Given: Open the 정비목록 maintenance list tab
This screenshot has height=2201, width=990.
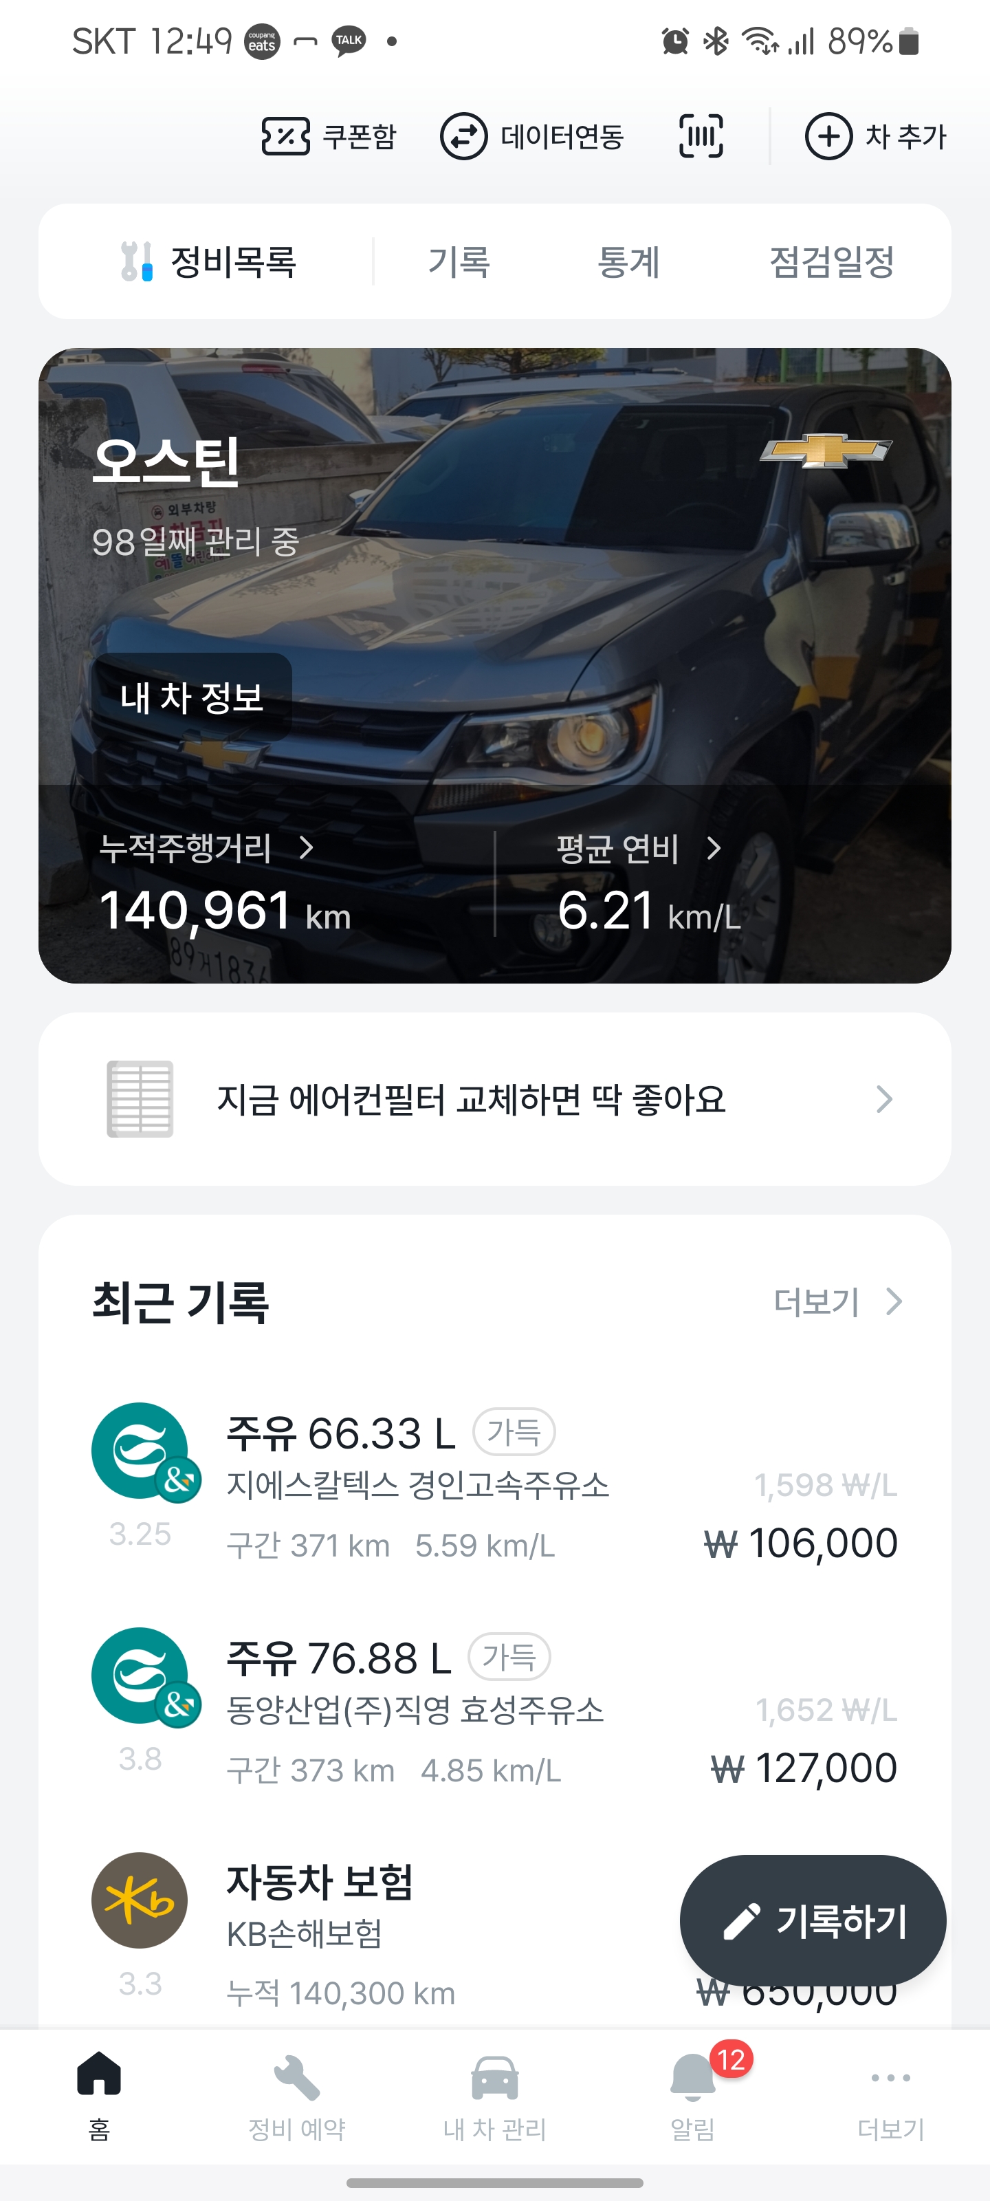Looking at the screenshot, I should pyautogui.click(x=209, y=261).
